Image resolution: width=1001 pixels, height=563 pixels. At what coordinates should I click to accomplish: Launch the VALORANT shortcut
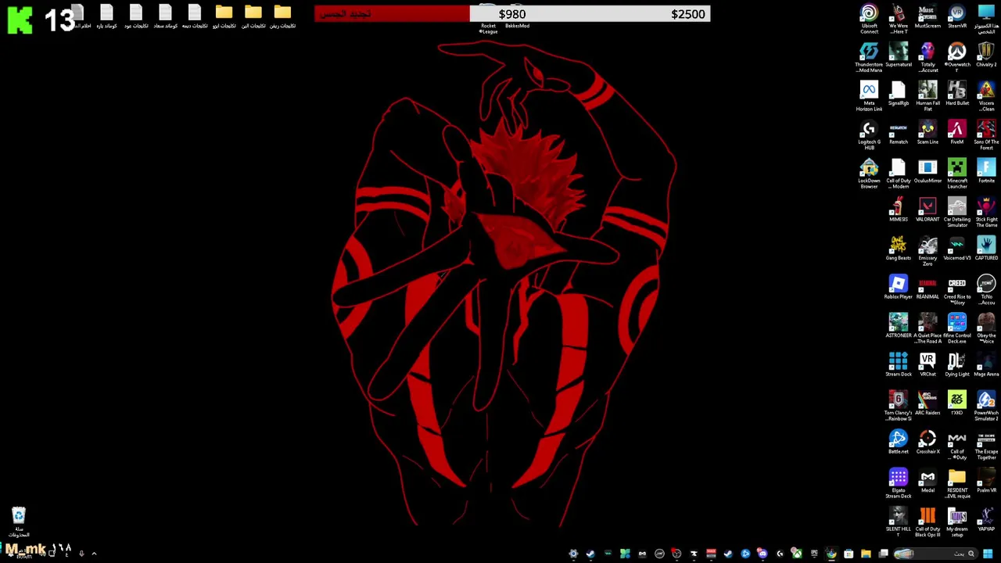pyautogui.click(x=927, y=210)
